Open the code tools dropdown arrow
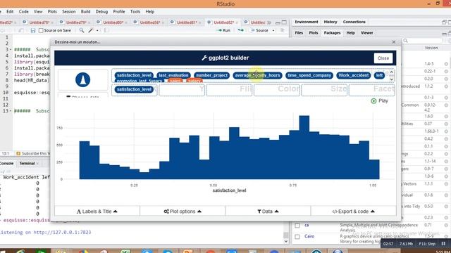 coord(97,30)
